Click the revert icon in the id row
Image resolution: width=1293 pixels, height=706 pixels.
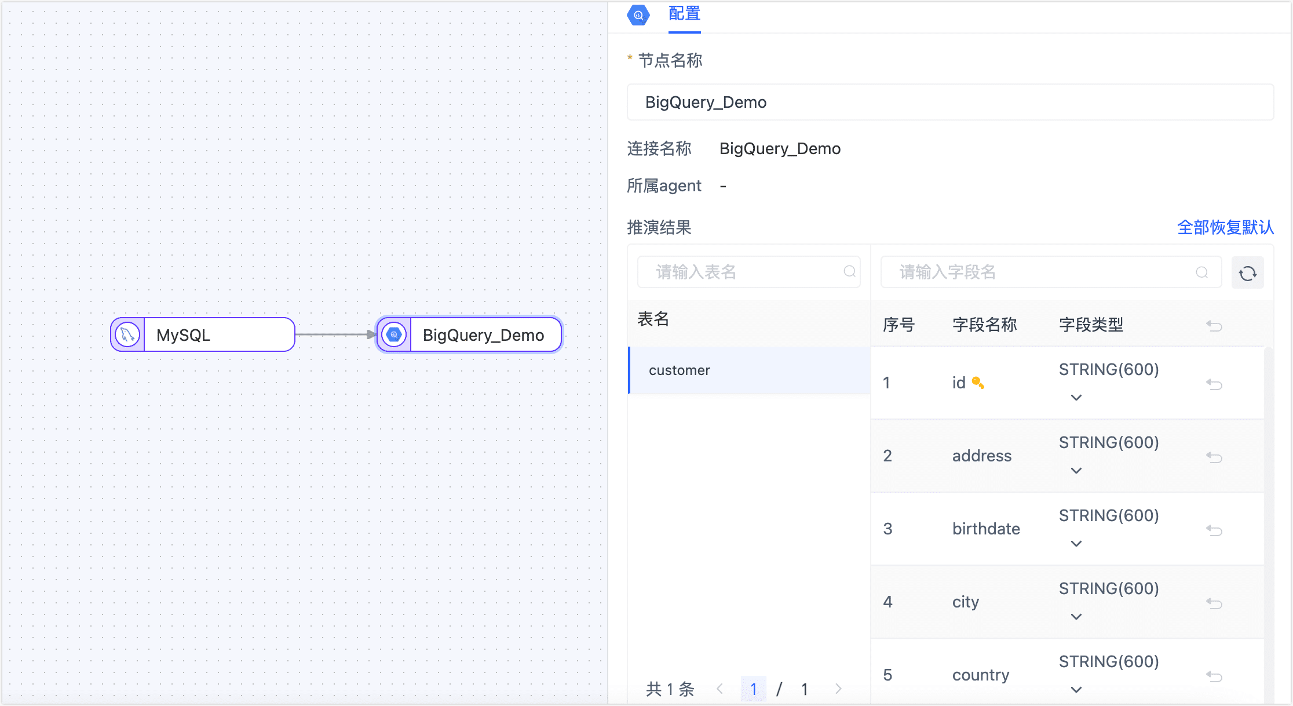click(1214, 384)
